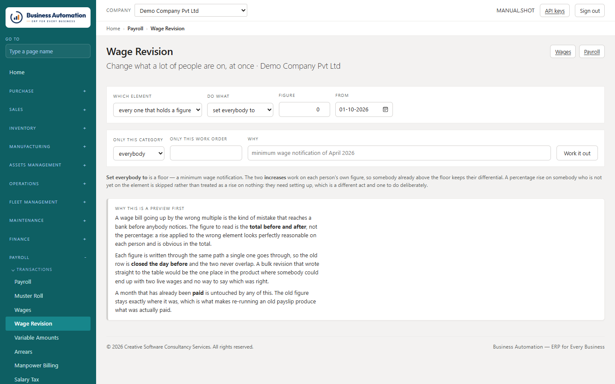Image resolution: width=615 pixels, height=384 pixels.
Task: Expand the Inventory sidebar section
Action: [48, 128]
